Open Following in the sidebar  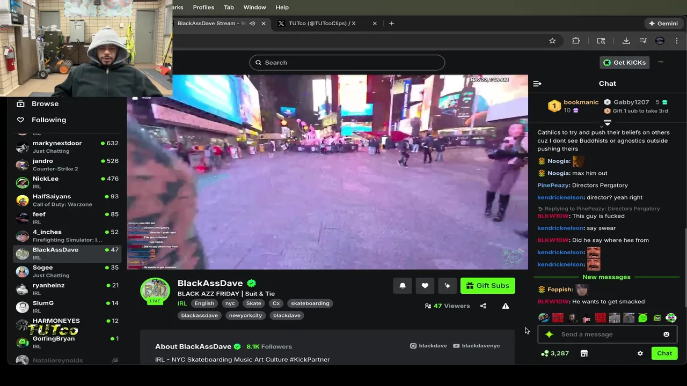[49, 120]
